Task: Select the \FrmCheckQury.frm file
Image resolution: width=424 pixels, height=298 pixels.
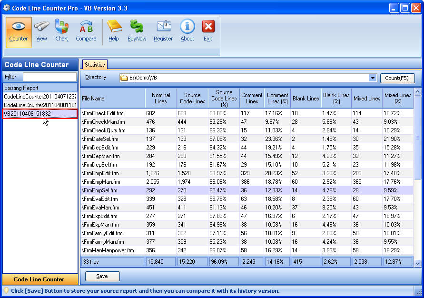Action: 247,130
